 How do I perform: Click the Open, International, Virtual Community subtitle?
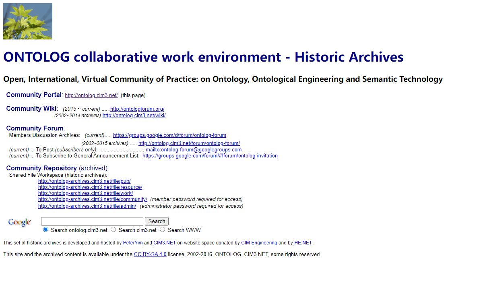(x=223, y=79)
